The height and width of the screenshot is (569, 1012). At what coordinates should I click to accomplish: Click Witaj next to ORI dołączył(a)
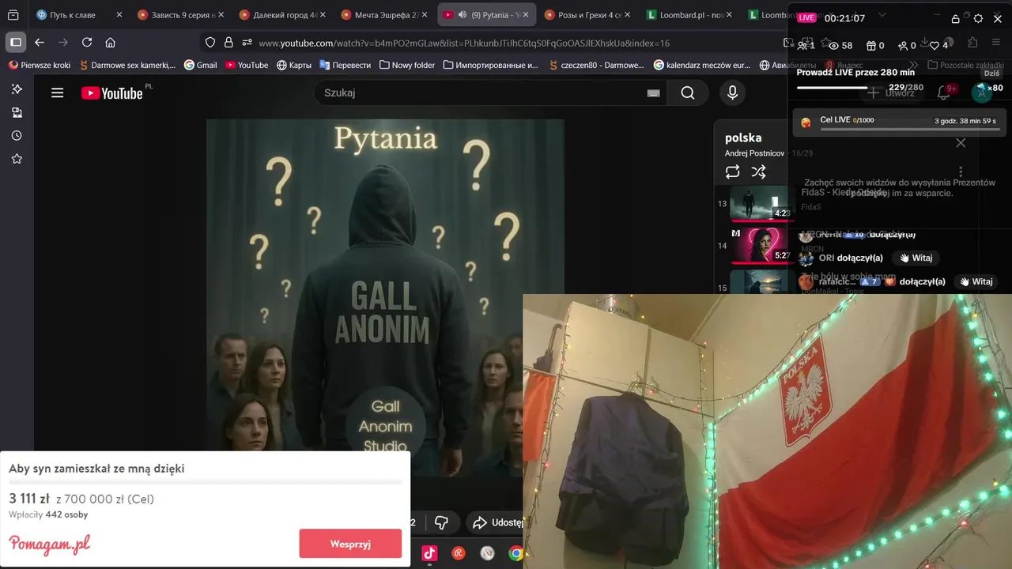tap(916, 258)
